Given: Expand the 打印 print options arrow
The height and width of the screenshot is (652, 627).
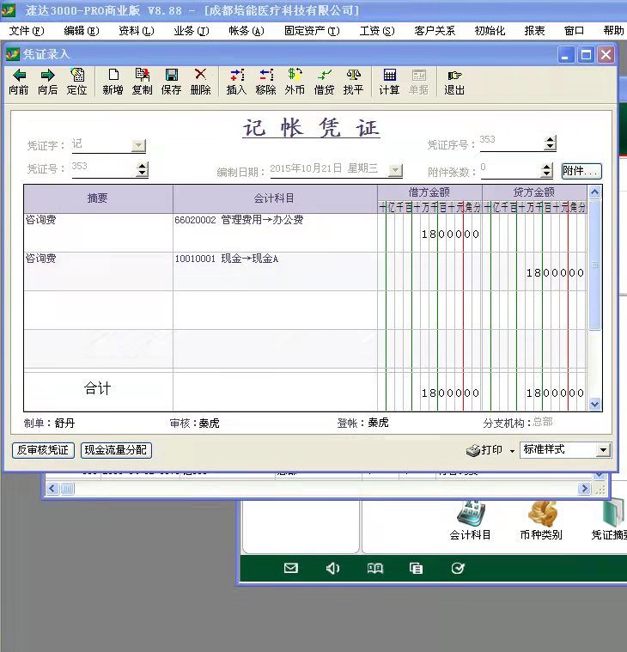Looking at the screenshot, I should 512,451.
